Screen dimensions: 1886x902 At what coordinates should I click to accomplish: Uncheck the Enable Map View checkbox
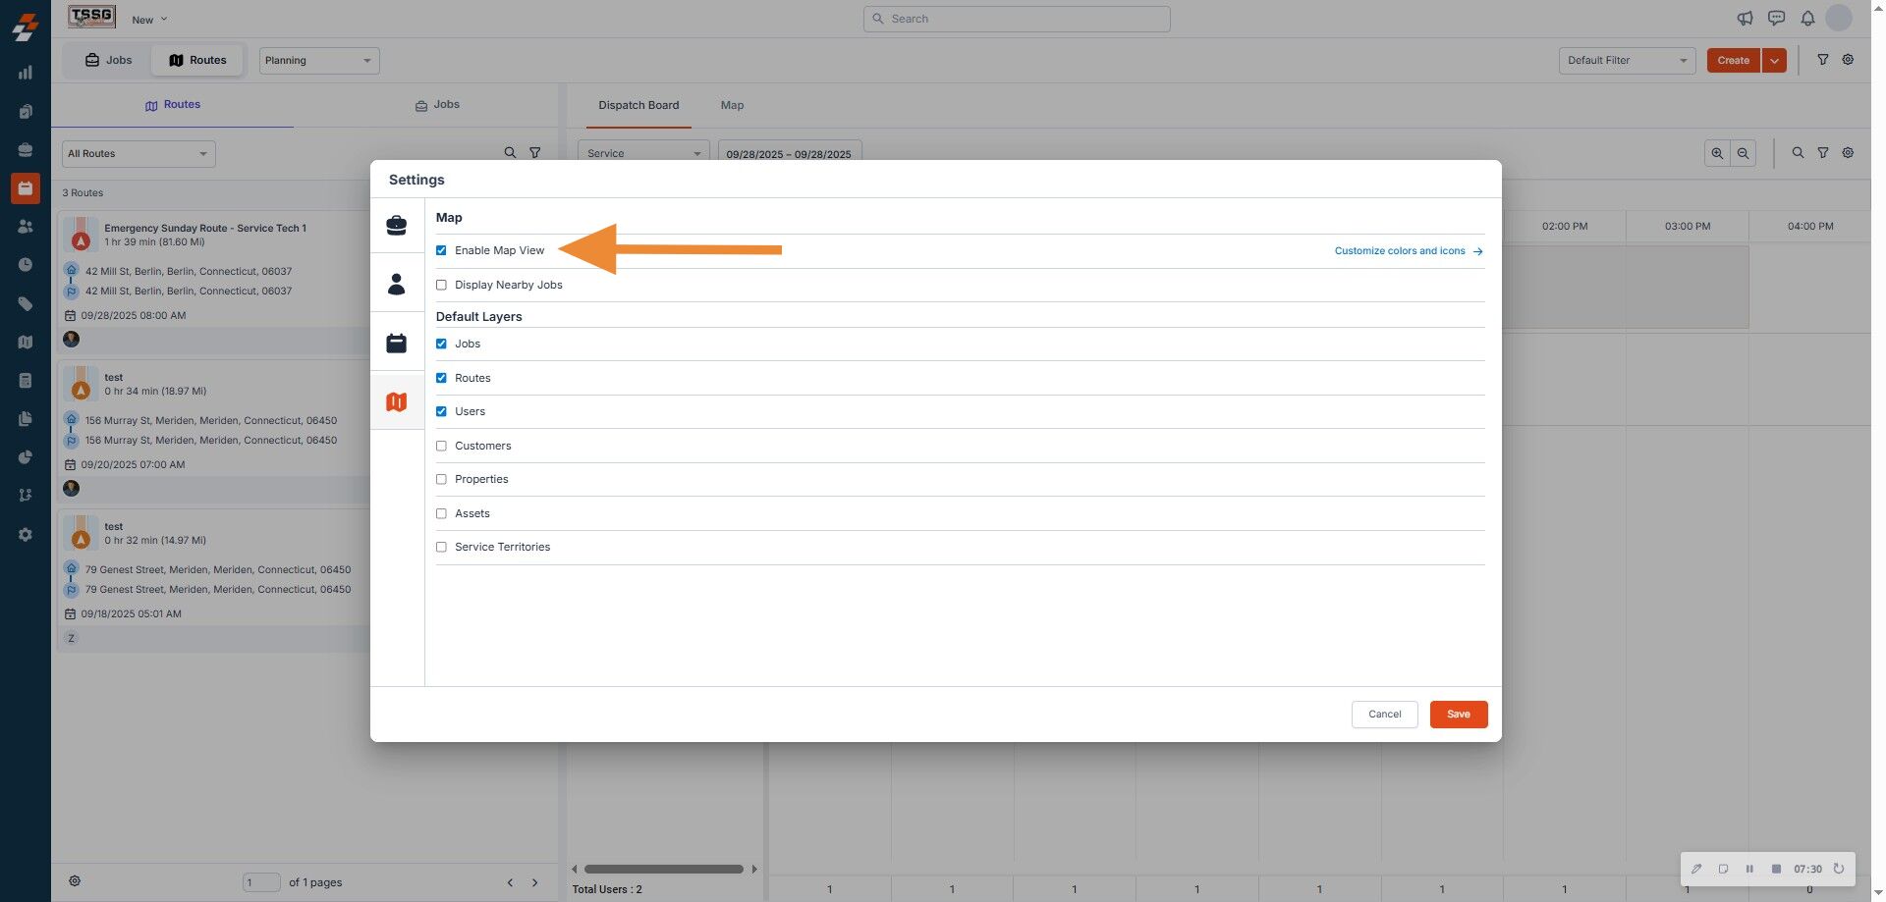441,250
